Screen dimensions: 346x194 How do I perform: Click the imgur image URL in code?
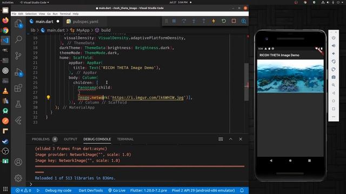point(148,98)
